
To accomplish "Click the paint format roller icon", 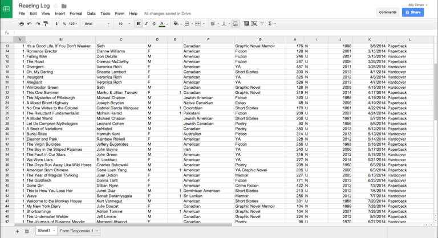I will point(46,24).
